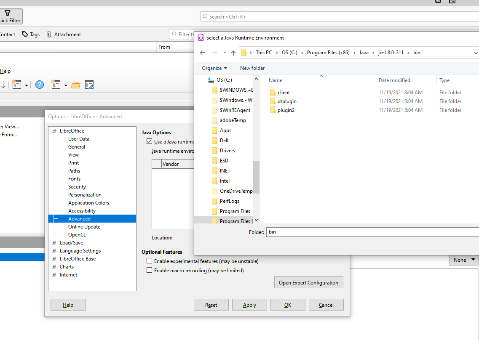This screenshot has width=479, height=340.
Task: Click the Attachment filter icon
Action: pyautogui.click(x=49, y=34)
